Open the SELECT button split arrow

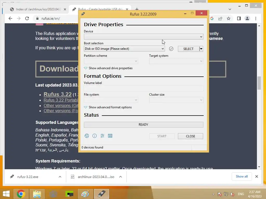click(201, 49)
